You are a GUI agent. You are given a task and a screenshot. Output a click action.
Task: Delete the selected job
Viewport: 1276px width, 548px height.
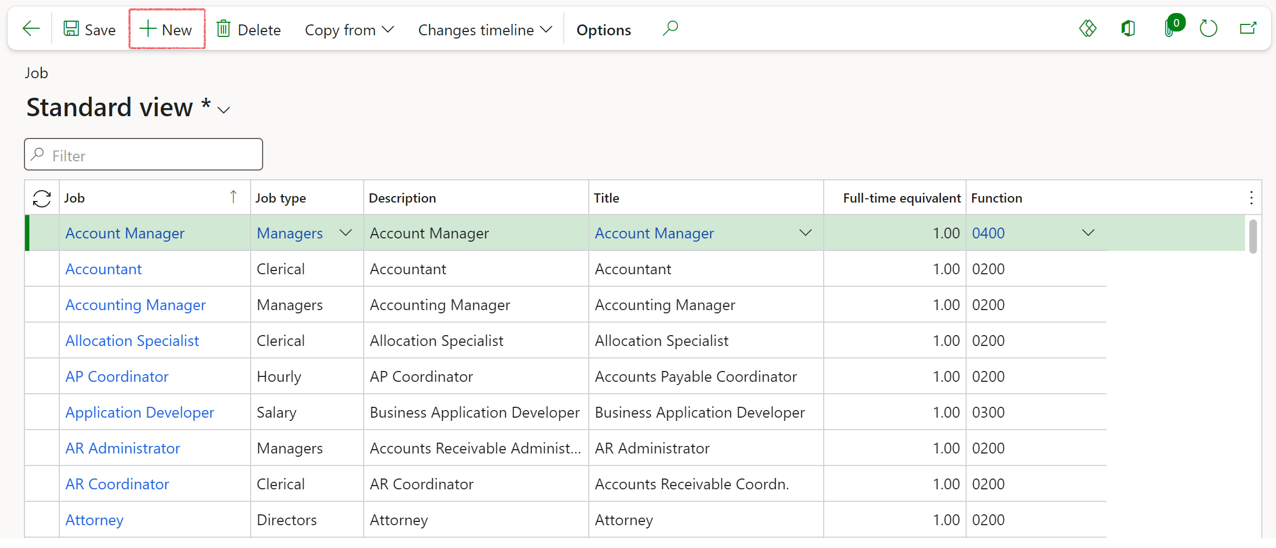coord(249,29)
